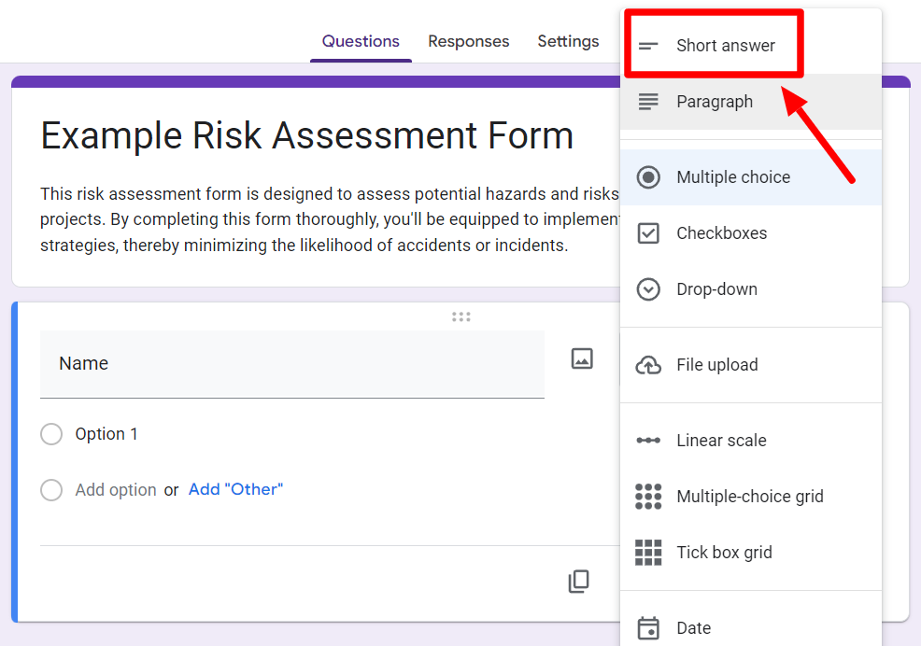Select Drop-down question type
This screenshot has height=646, width=921.
[751, 289]
